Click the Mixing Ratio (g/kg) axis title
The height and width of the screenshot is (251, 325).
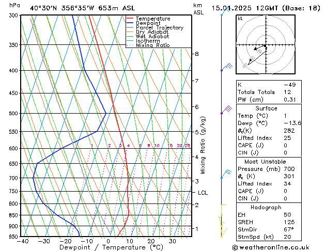pos(203,145)
